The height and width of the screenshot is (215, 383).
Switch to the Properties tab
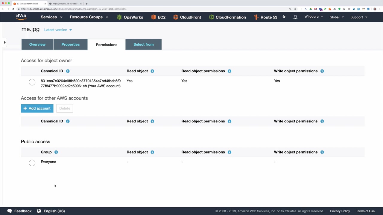pos(71,44)
